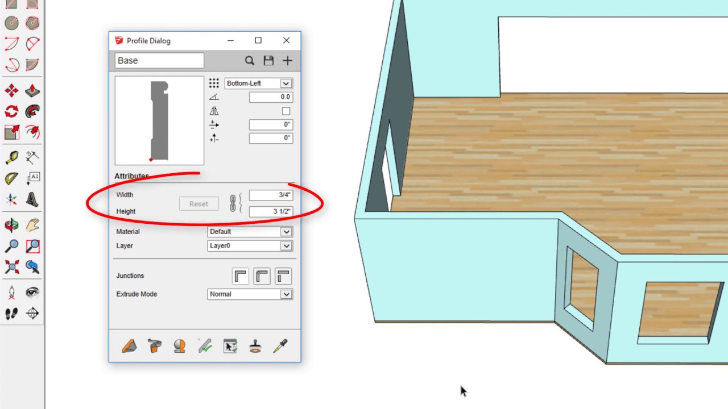The height and width of the screenshot is (409, 728).
Task: Click the save profile disk icon
Action: click(268, 61)
